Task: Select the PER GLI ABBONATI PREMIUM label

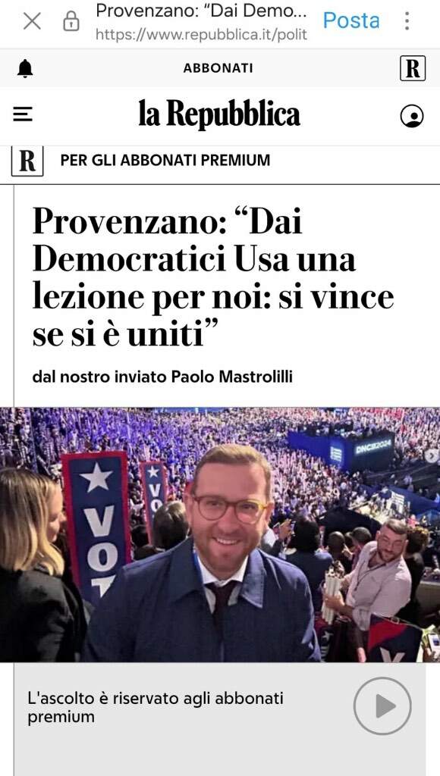Action: point(165,161)
